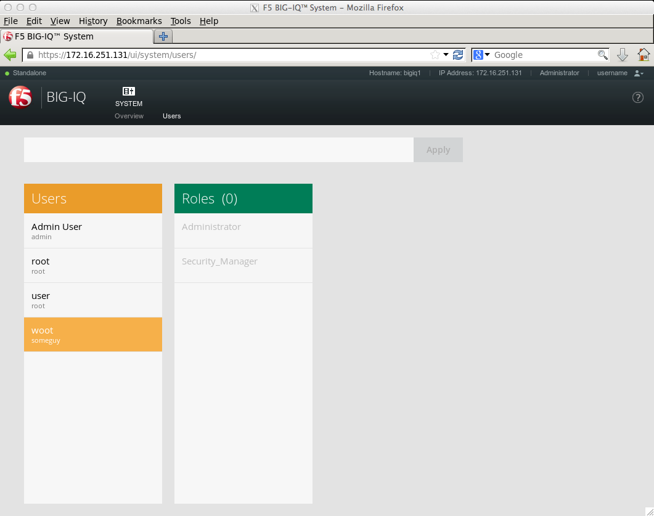Viewport: 654px width, 516px height.
Task: Select the F5 BIG-IQ System tab
Action: (77, 36)
